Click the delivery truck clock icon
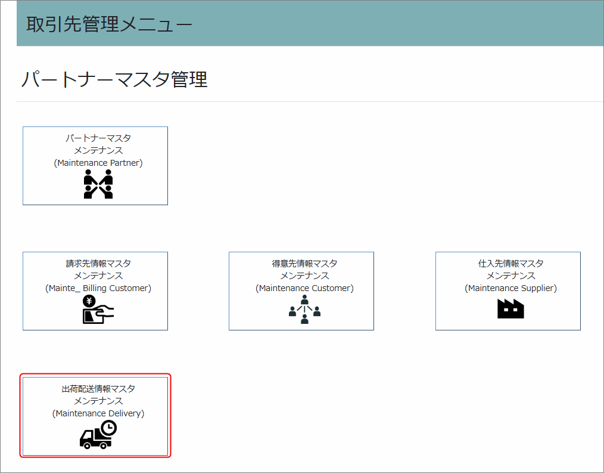604x473 pixels. [98, 435]
